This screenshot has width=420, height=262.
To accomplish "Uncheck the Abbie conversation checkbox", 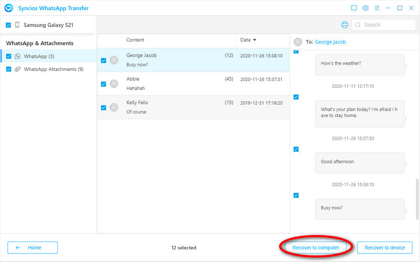I will [x=103, y=84].
